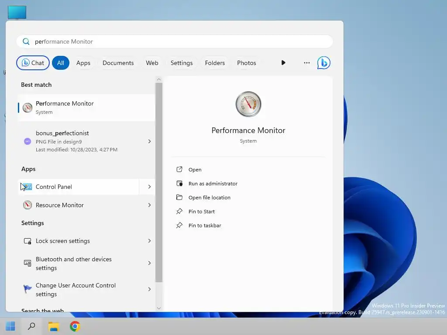
Task: Click the bonus_perfectionist PNG file icon
Action: point(28,141)
